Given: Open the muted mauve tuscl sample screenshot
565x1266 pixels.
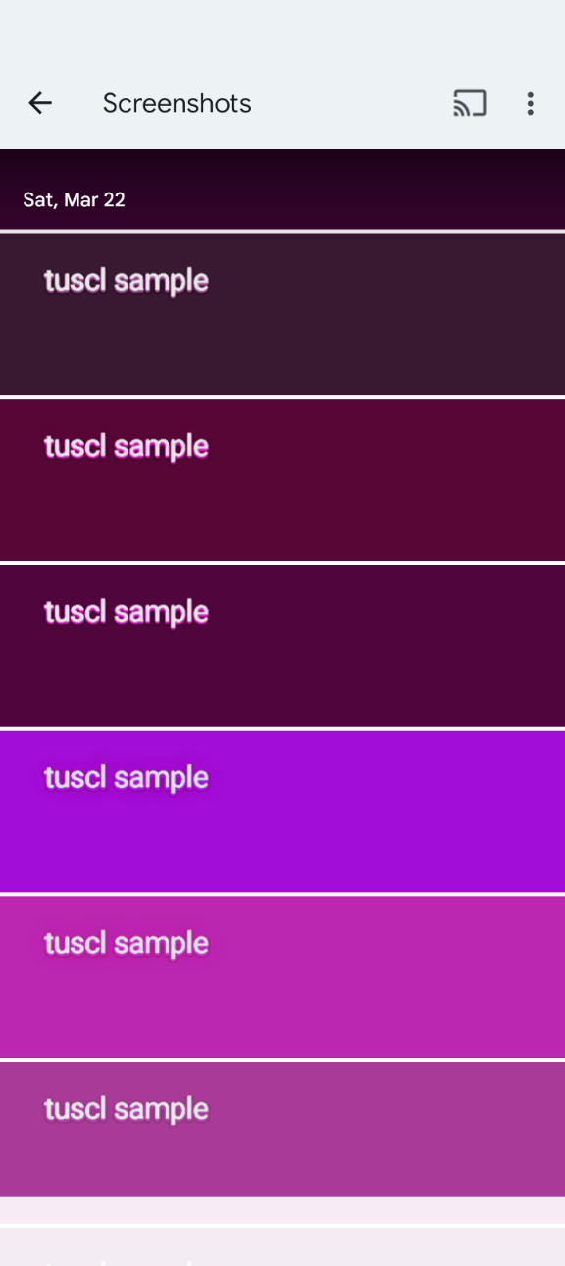Looking at the screenshot, I should click(282, 1128).
